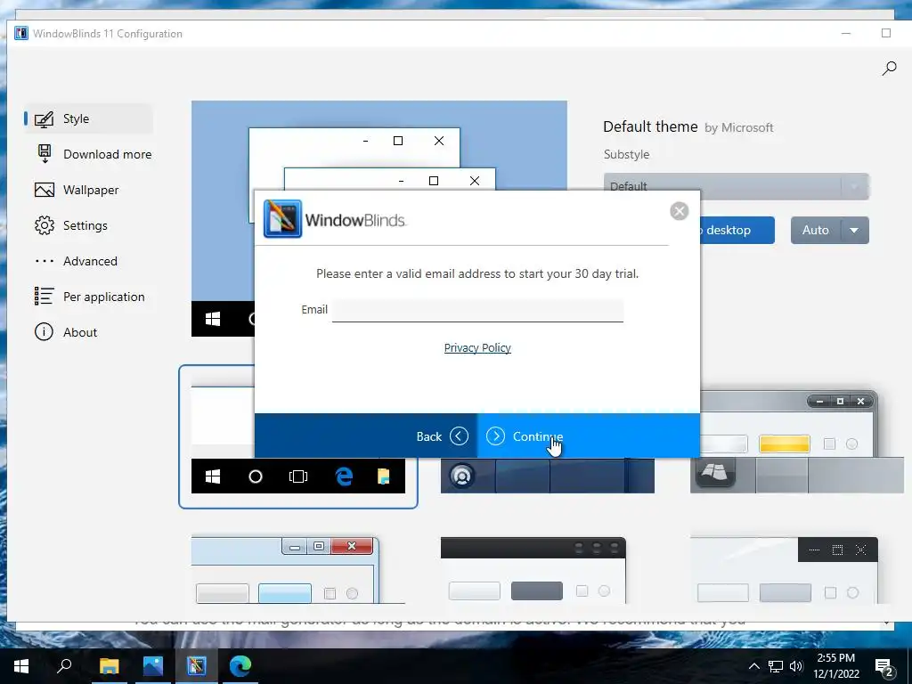
Task: Open Microsoft Edge from taskbar
Action: coord(240,666)
